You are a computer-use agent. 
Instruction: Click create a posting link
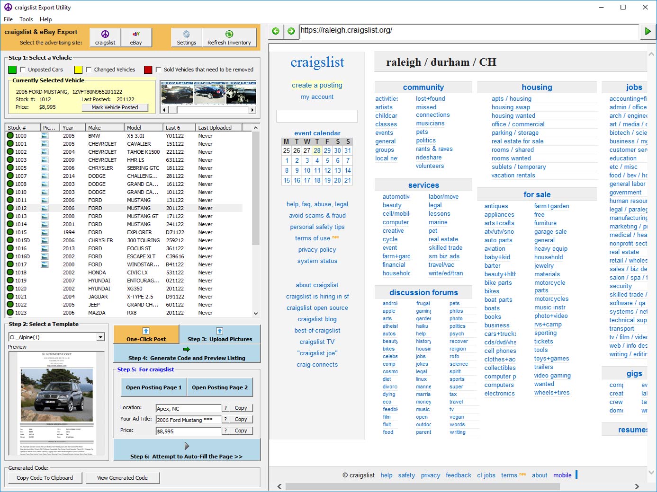pos(317,85)
